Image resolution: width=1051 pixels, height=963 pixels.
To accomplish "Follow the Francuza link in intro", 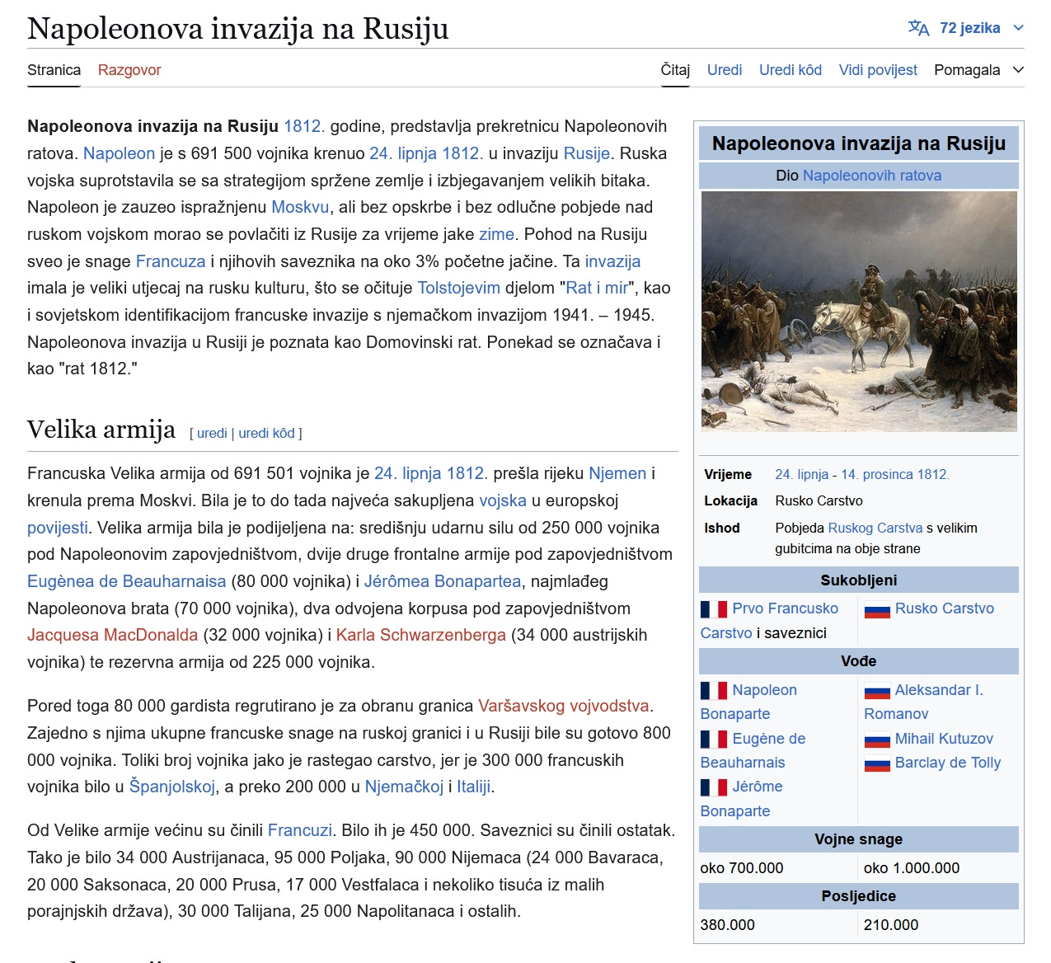I will click(171, 261).
